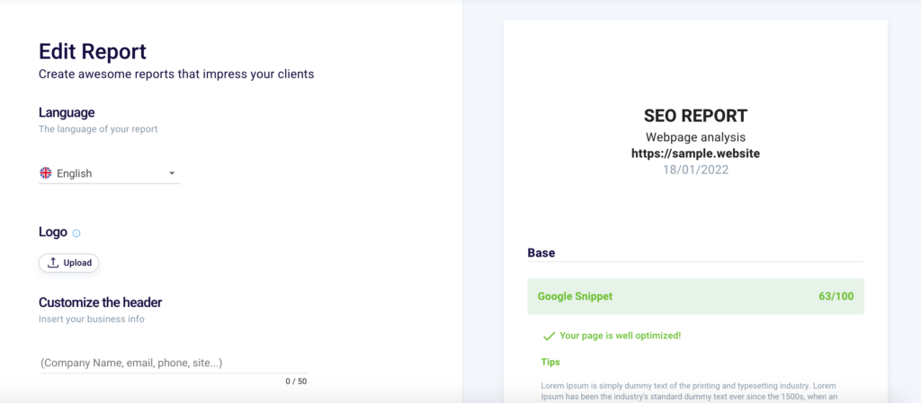
Task: Click the Edit Report page heading
Action: [93, 51]
